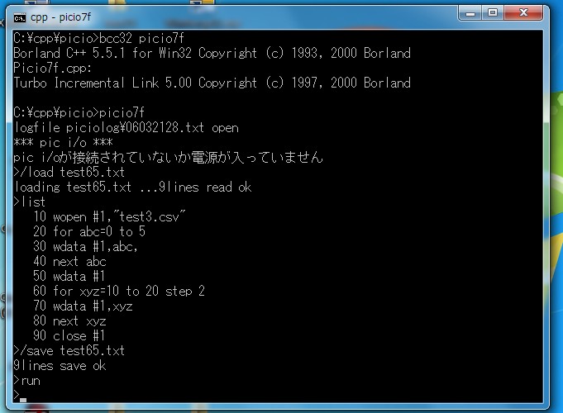Click line '50 wdata #1'
The width and height of the screenshot is (563, 413).
pos(69,276)
